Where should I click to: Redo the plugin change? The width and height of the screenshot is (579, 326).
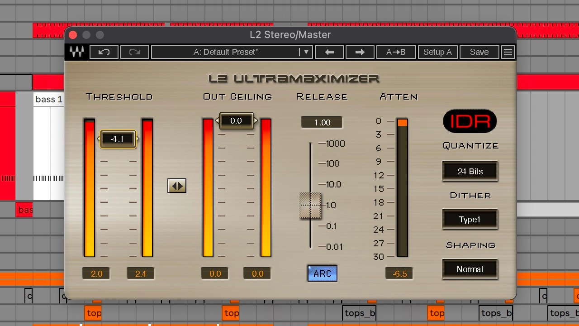(135, 52)
